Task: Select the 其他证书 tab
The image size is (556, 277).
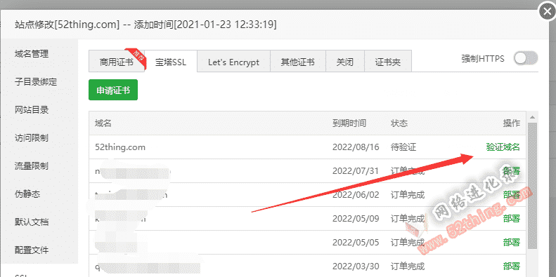Action: coord(298,62)
